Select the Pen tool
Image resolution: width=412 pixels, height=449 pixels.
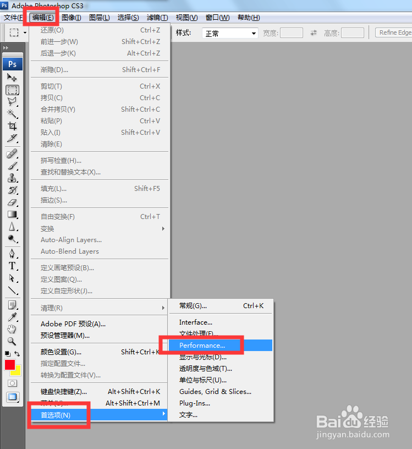coord(12,254)
